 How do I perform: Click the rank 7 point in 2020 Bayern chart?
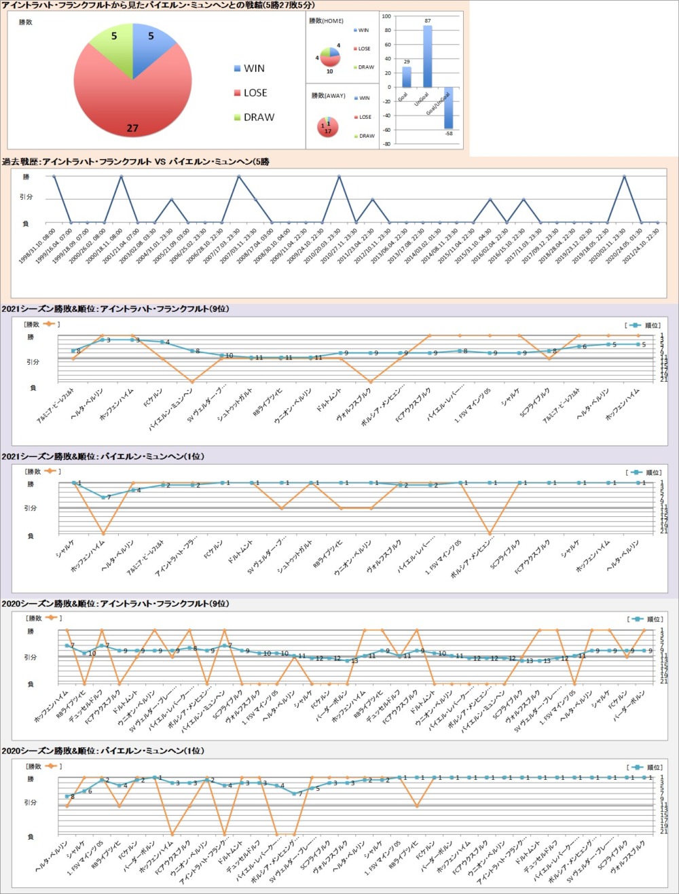[294, 793]
